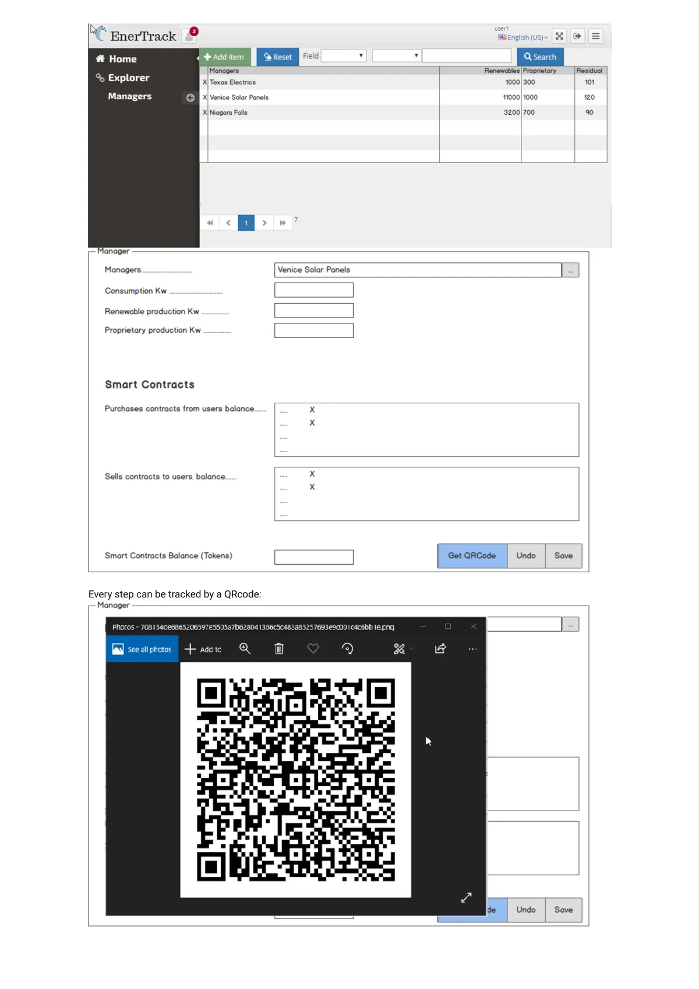Click Undo in the first Manager form

(x=526, y=556)
